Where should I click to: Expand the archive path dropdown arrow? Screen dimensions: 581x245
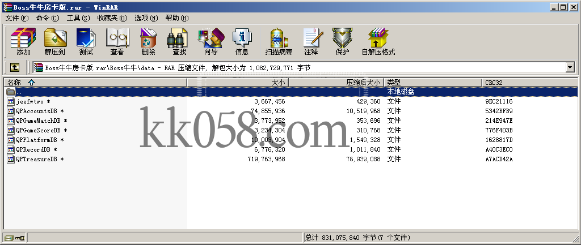tap(570, 67)
